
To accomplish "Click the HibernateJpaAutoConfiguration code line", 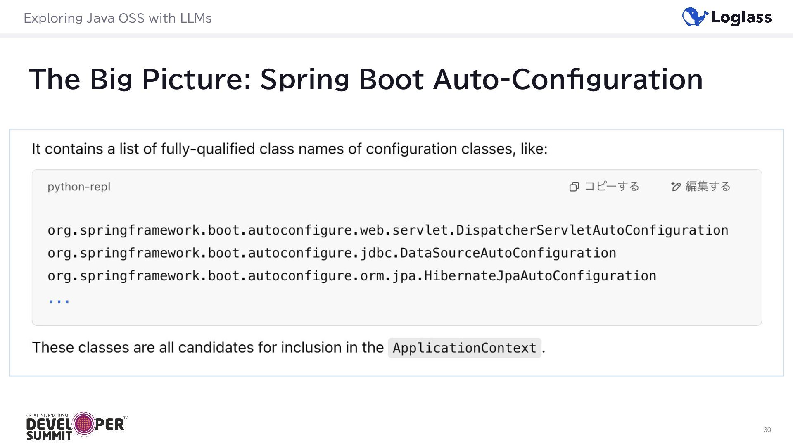I will coord(351,275).
